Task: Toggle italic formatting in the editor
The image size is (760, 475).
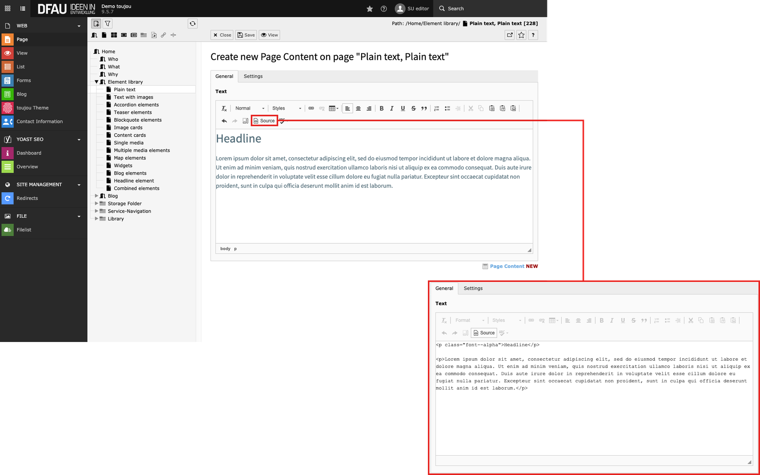Action: pos(392,108)
